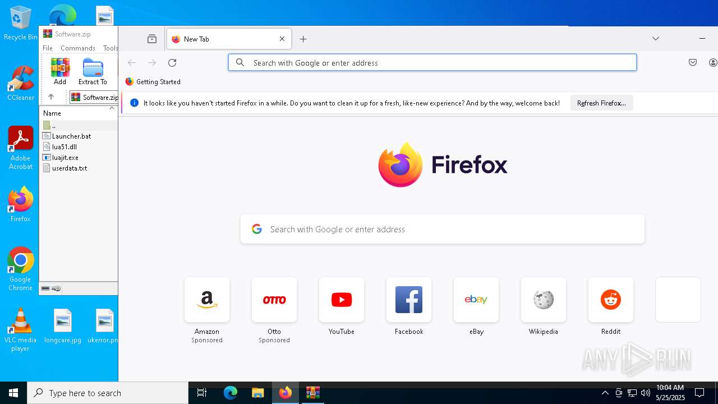Open Recycle Bin desktop icon
718x404 pixels.
20,23
